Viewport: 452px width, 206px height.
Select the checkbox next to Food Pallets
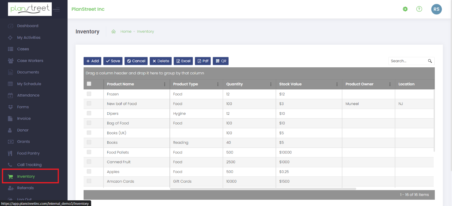pos(89,152)
